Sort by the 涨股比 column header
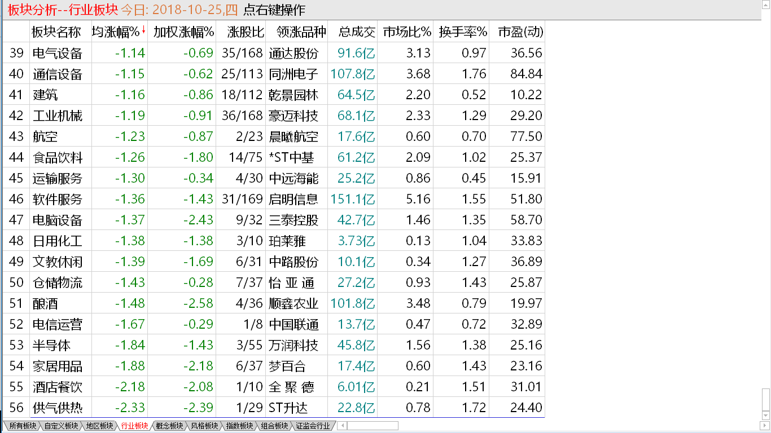Viewport: 771px width, 433px height. coord(246,32)
